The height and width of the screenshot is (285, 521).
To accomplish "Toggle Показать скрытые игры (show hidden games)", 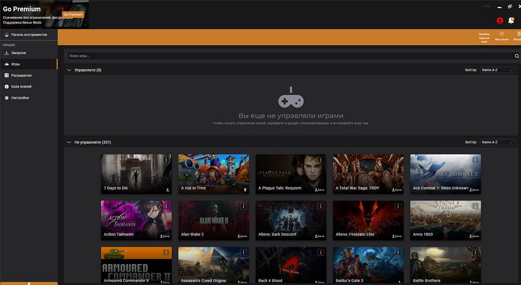I will point(484,37).
